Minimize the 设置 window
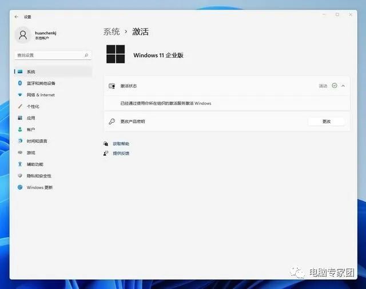366x289 pixels. tap(324, 15)
